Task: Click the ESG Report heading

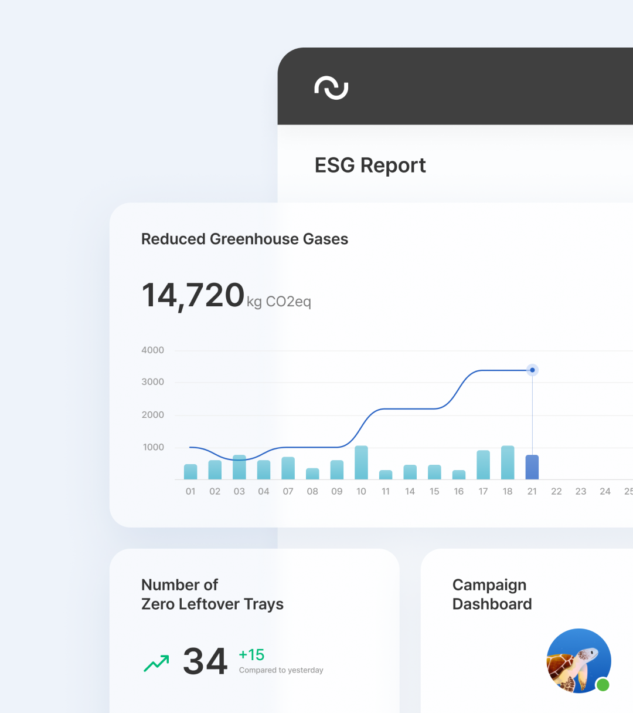Action: tap(370, 165)
